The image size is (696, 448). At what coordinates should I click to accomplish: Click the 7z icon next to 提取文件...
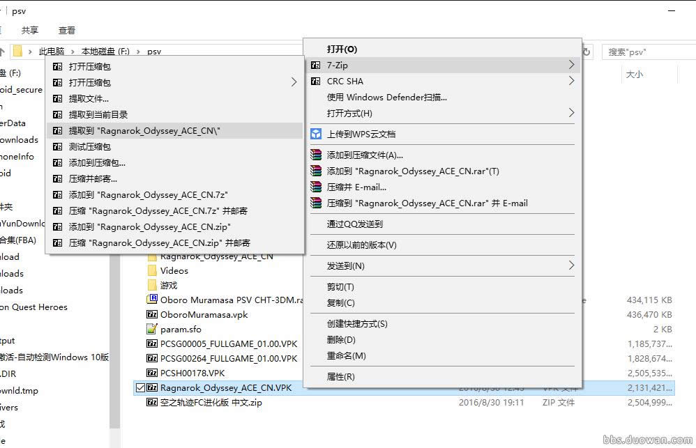coord(58,99)
